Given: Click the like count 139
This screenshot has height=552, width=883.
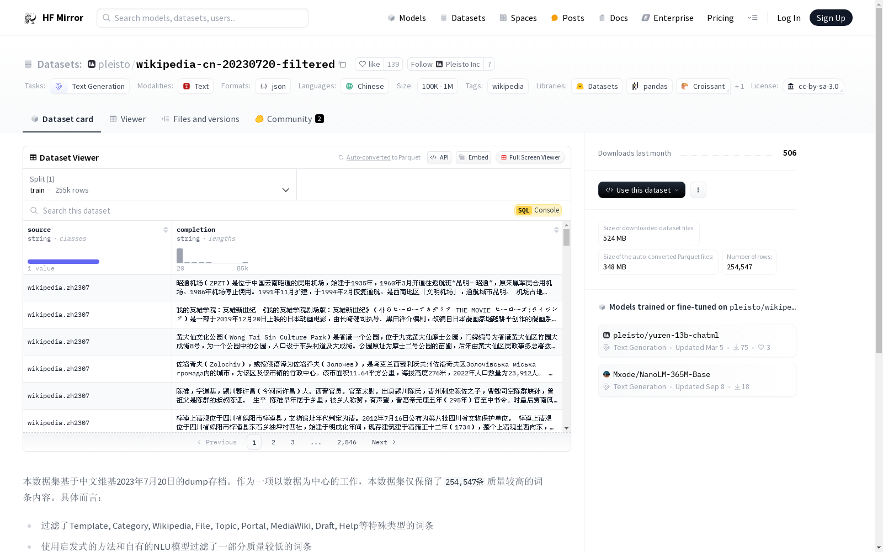Looking at the screenshot, I should coord(393,64).
